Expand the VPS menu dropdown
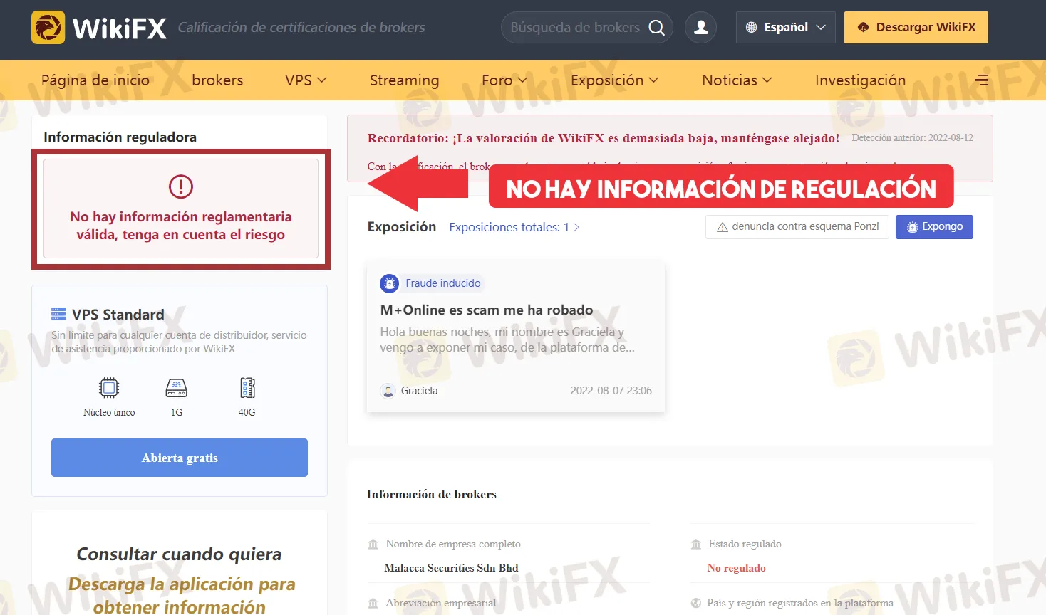The width and height of the screenshot is (1046, 615). pyautogui.click(x=306, y=80)
